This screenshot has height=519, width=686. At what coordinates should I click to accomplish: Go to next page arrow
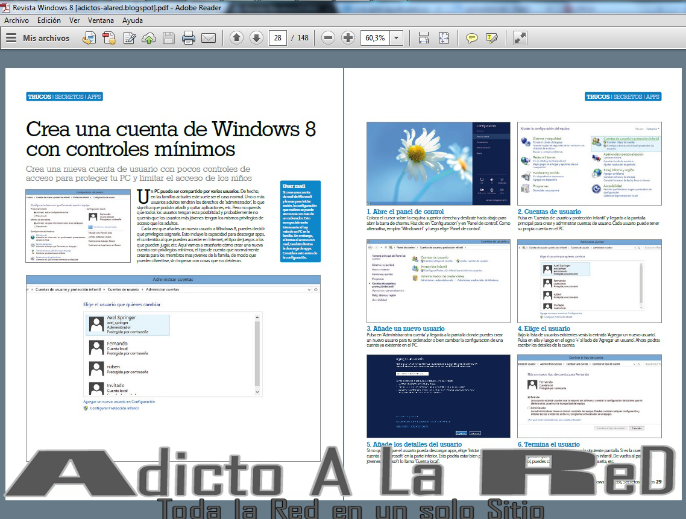[257, 37]
